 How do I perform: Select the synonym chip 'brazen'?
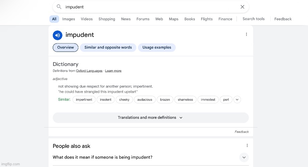pyautogui.click(x=165, y=100)
